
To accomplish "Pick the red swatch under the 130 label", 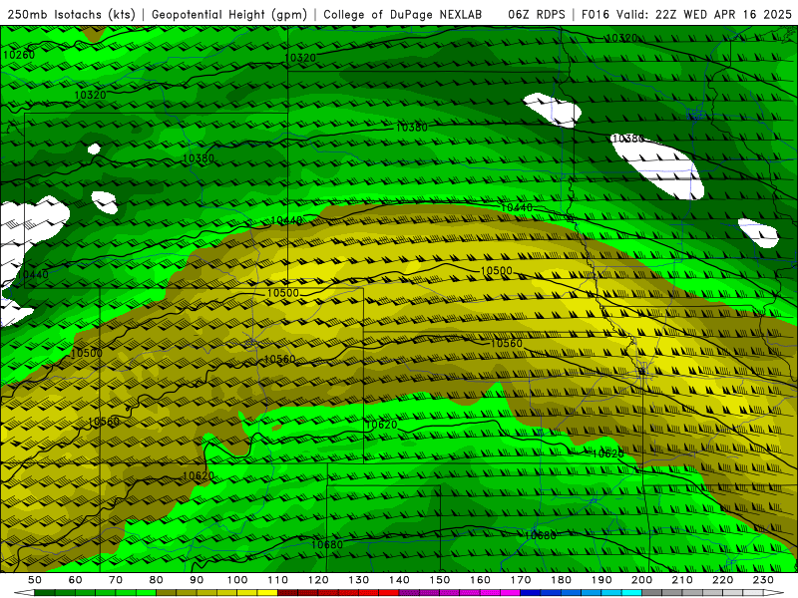I will click(369, 593).
